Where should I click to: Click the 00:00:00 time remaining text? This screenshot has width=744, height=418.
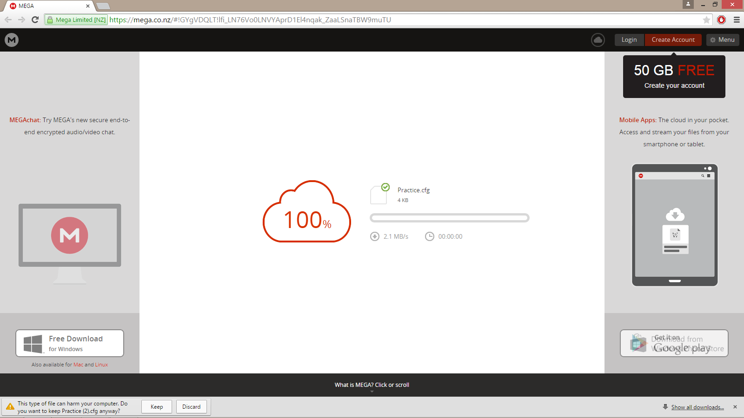450,236
